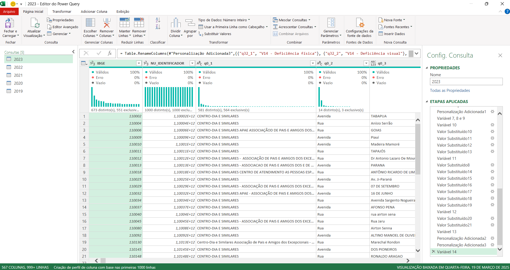
Task: Expand the formula bar chevron
Action: point(417,53)
